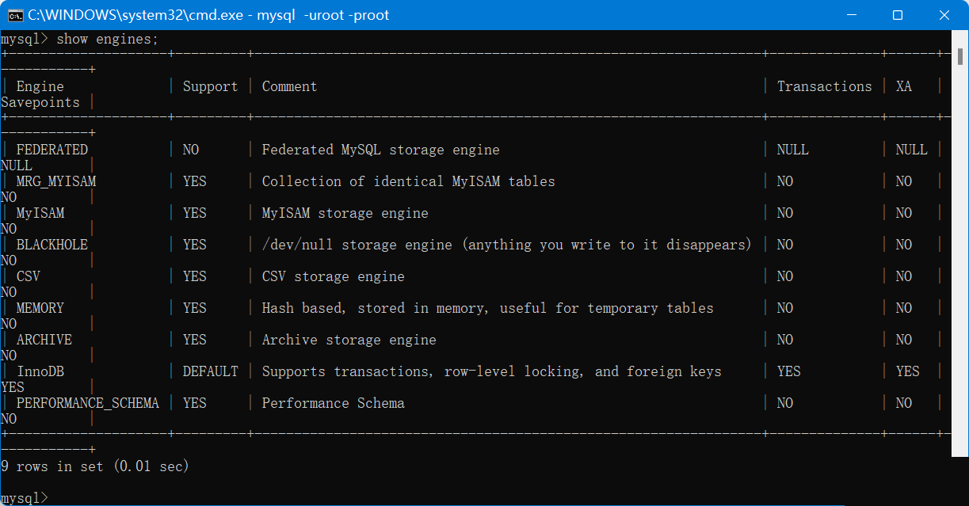Click the scrollbar up arrow
This screenshot has height=506, width=969.
click(959, 37)
